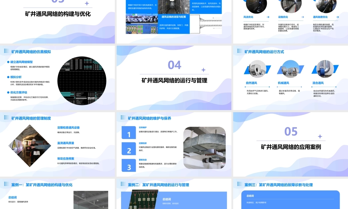Click the heading 制定应急预案
Screen dimensions: 348x209
pyautogui.click(x=66, y=158)
